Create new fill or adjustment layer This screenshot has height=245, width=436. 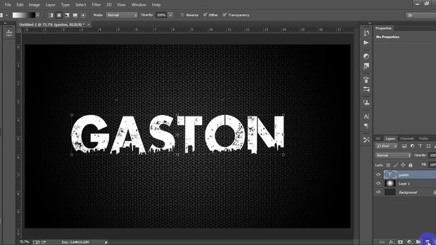409,242
